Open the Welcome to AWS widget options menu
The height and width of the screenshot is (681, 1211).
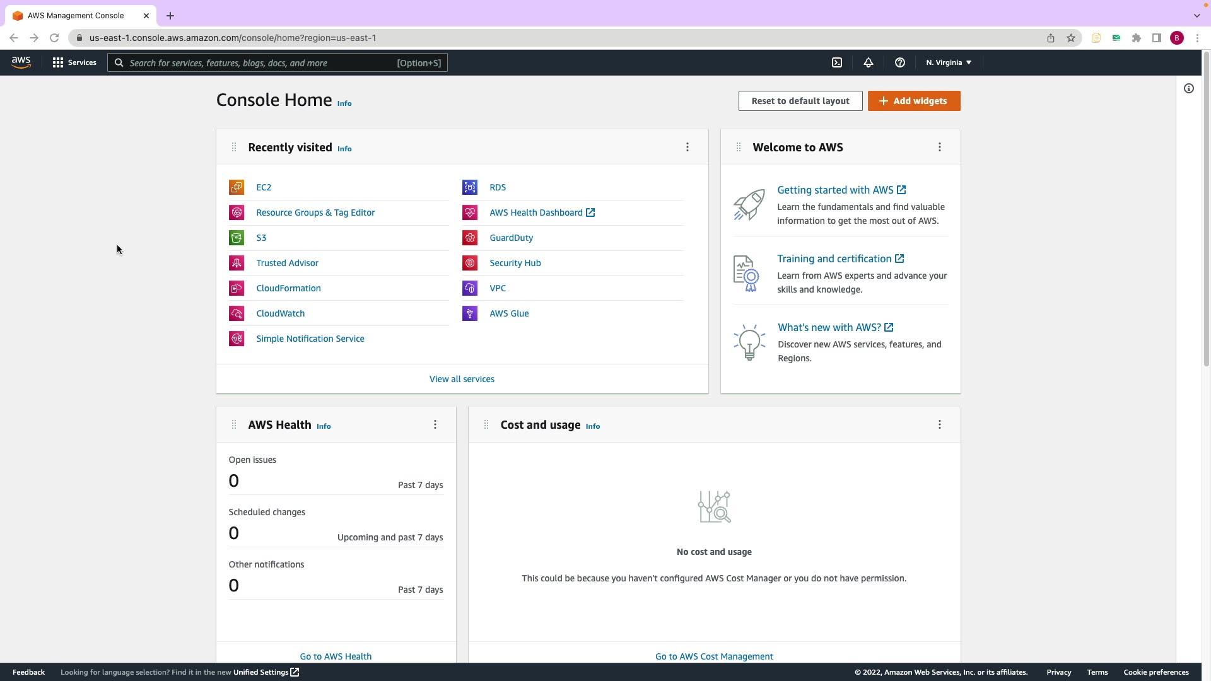click(x=940, y=147)
